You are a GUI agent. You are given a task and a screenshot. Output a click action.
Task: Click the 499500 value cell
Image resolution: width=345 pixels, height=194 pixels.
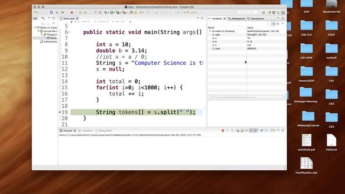252,48
